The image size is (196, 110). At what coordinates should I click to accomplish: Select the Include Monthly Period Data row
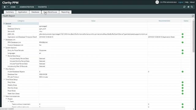coord(20,61)
